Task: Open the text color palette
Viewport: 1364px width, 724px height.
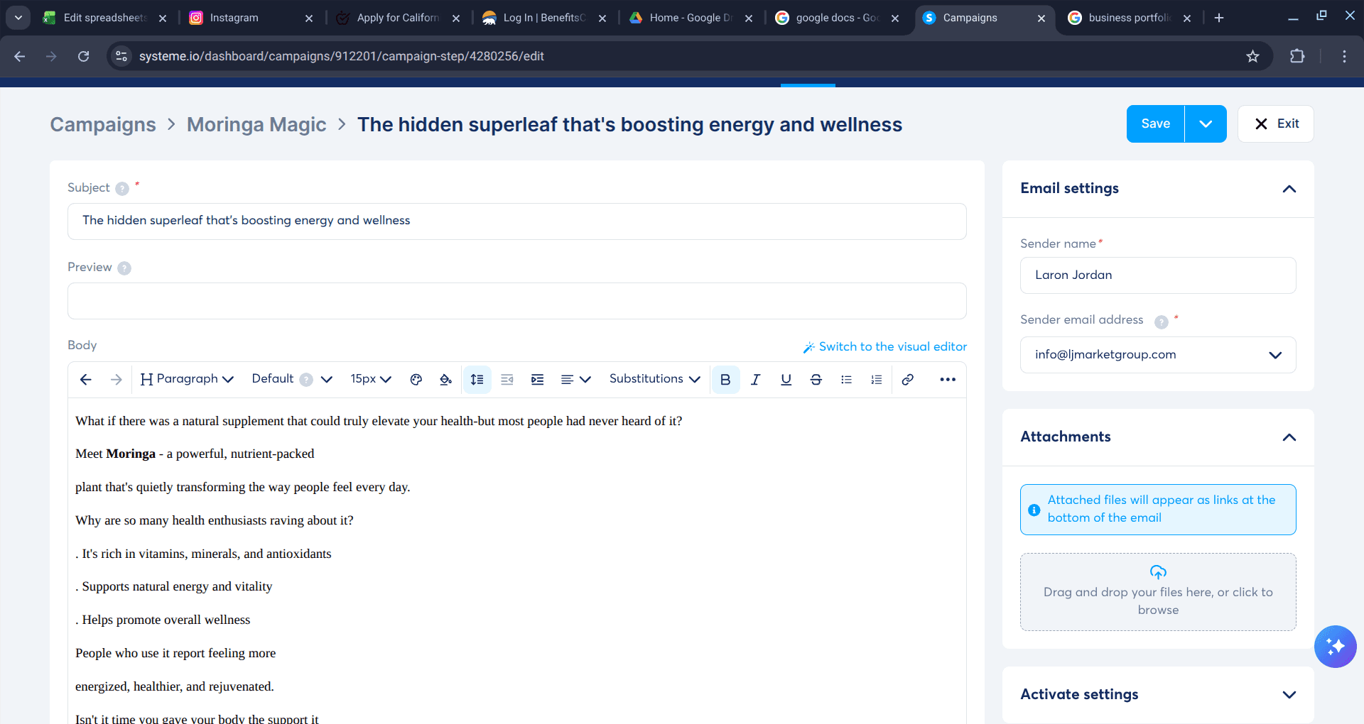Action: 416,380
